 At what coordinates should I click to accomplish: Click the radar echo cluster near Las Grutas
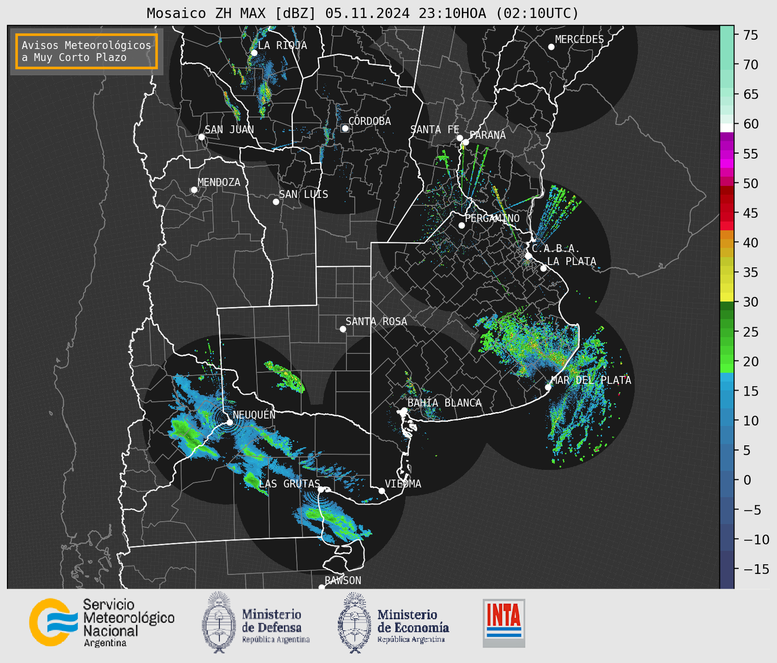[x=332, y=520]
